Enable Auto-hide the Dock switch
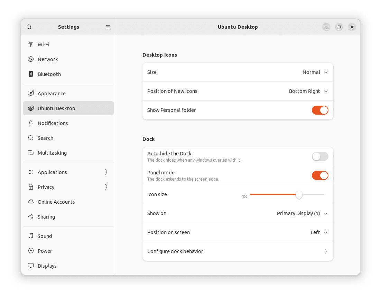381x298 pixels. tap(320, 156)
